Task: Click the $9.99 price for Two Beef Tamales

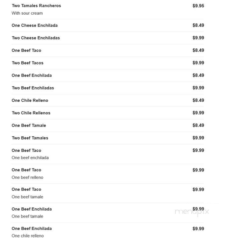Action: (198, 138)
